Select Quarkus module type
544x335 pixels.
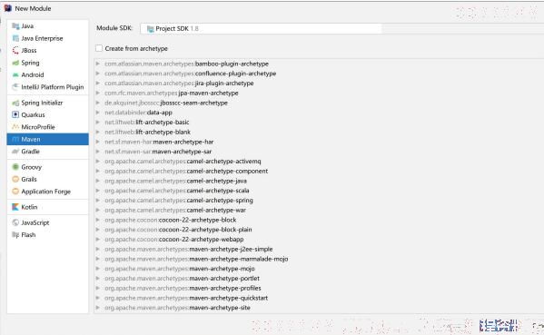click(x=48, y=114)
